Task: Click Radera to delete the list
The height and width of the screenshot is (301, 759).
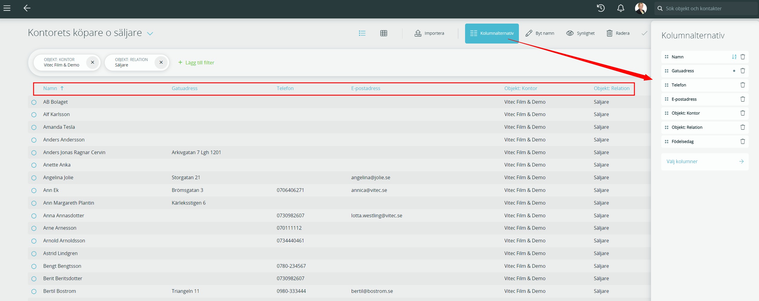Action: pyautogui.click(x=618, y=33)
